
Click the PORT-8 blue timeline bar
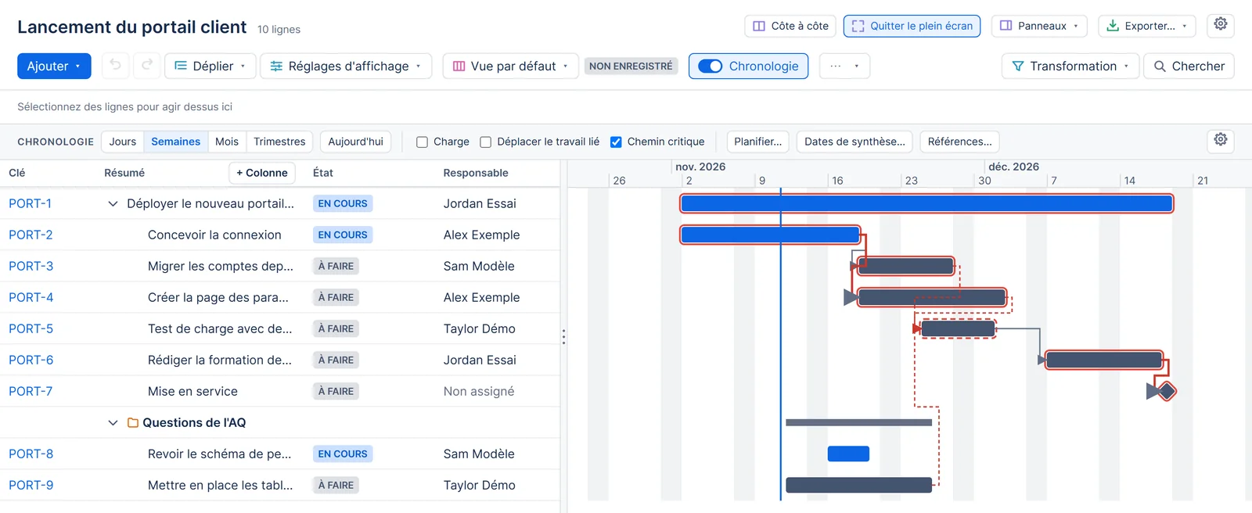point(848,454)
